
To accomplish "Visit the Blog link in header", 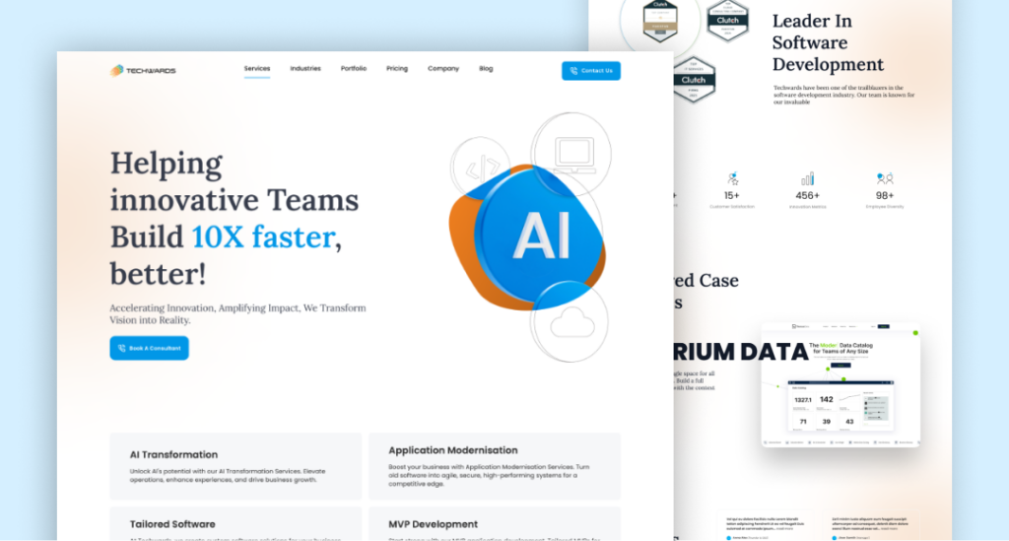I will pyautogui.click(x=486, y=69).
